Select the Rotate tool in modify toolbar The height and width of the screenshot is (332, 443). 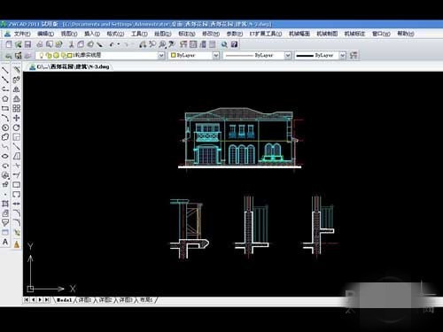[17, 127]
